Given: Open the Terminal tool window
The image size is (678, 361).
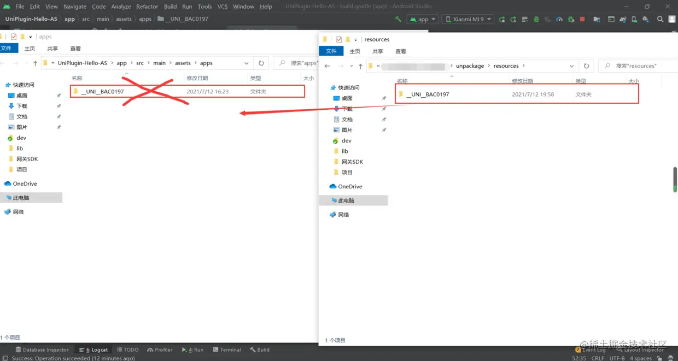Looking at the screenshot, I should (227, 350).
